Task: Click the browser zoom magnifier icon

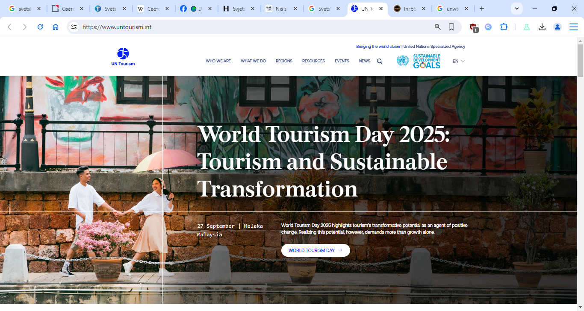Action: coord(437,27)
